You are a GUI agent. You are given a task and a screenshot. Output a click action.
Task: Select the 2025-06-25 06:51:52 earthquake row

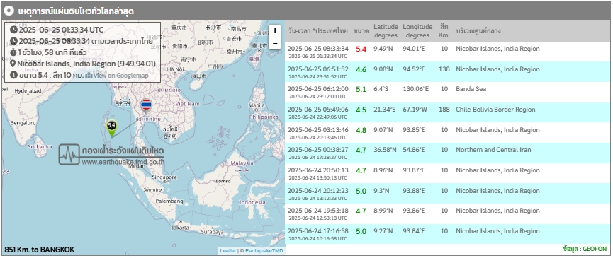click(448, 72)
